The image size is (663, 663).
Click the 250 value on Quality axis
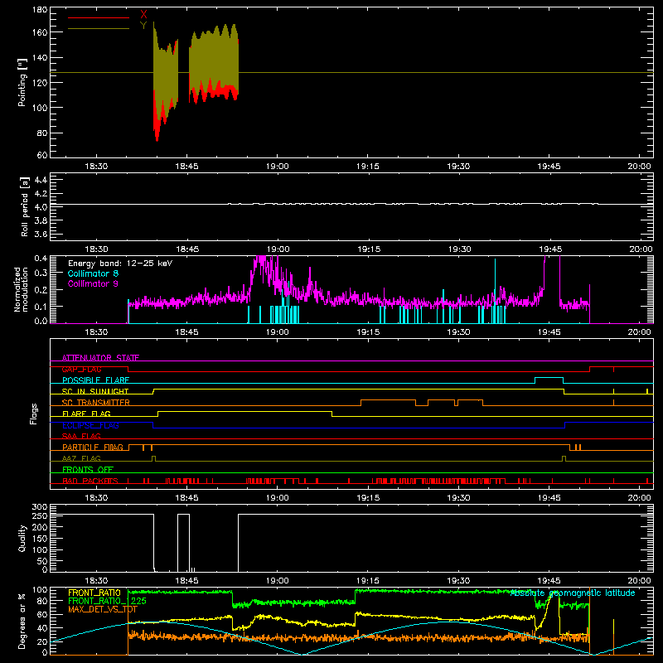40,516
